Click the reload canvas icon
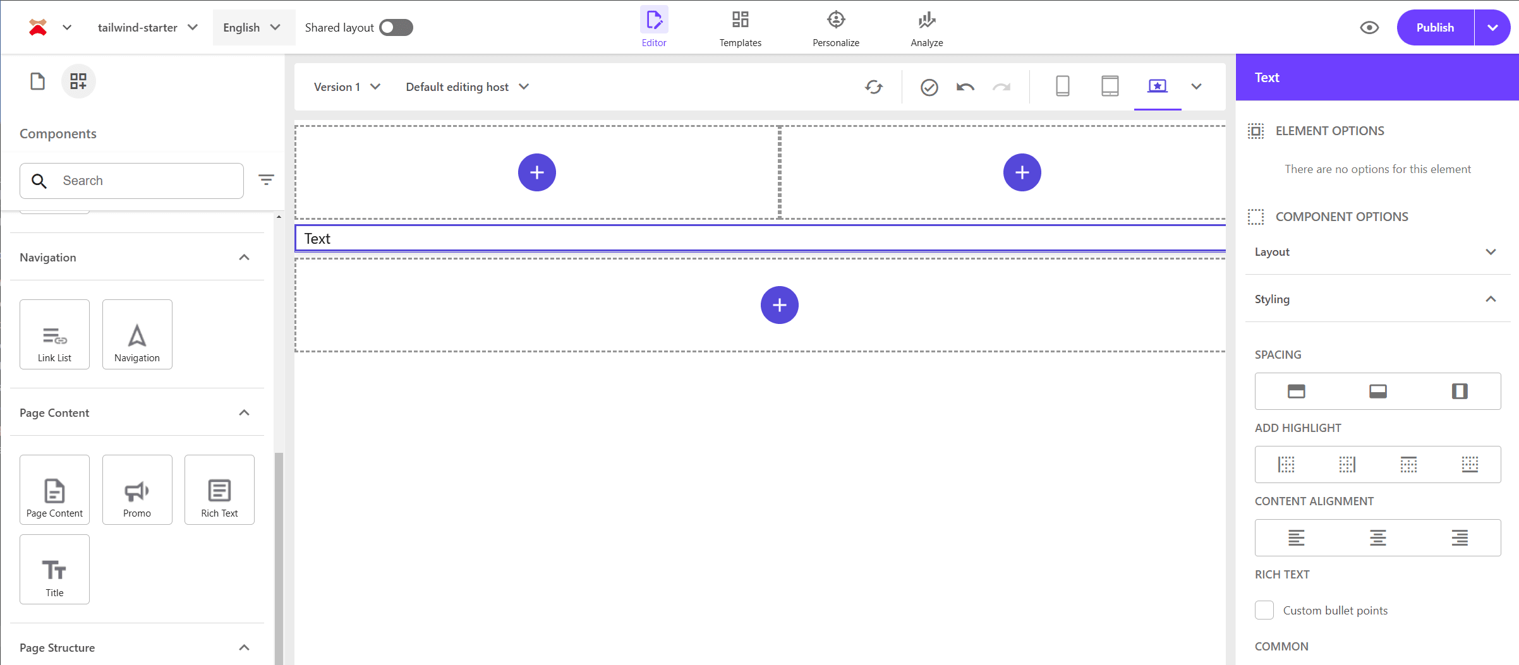 [874, 87]
